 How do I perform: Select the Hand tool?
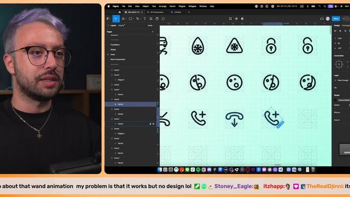157,19
